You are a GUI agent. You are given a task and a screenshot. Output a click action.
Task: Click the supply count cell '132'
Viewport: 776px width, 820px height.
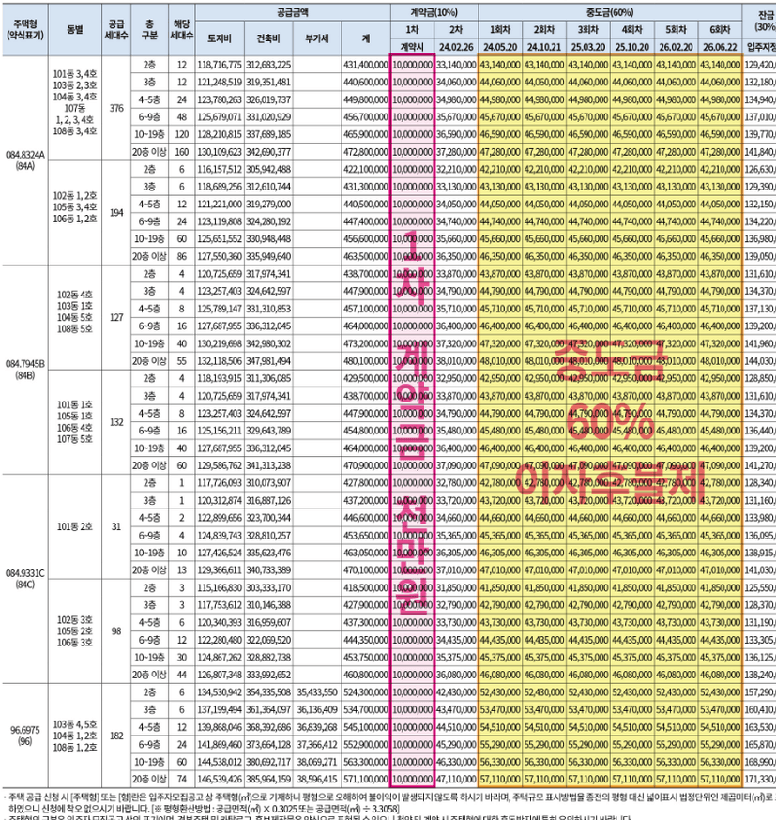(116, 422)
